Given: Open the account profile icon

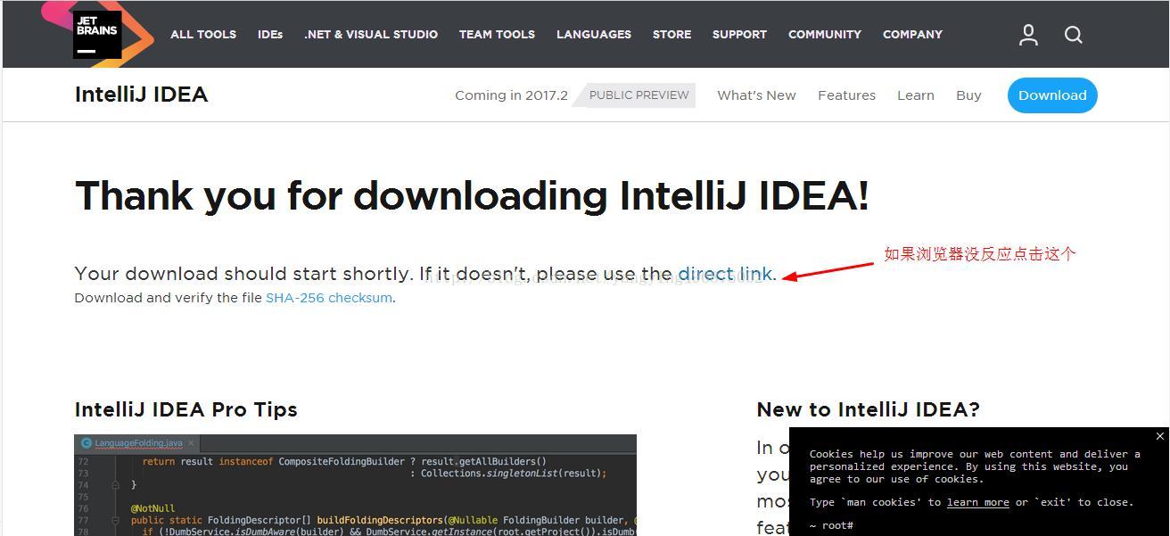Looking at the screenshot, I should tap(1028, 35).
